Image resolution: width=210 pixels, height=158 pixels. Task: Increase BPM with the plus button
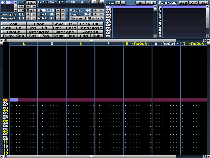(58, 10)
